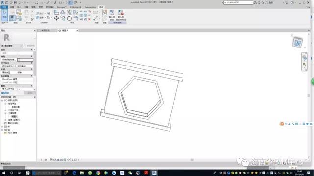Image resolution: width=314 pixels, height=176 pixels.
Task: Click the large Properties icon in ribbon
Action: coord(12,18)
